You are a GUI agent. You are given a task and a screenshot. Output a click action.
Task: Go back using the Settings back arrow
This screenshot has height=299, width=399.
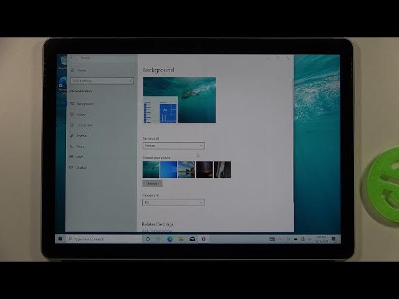pos(72,58)
